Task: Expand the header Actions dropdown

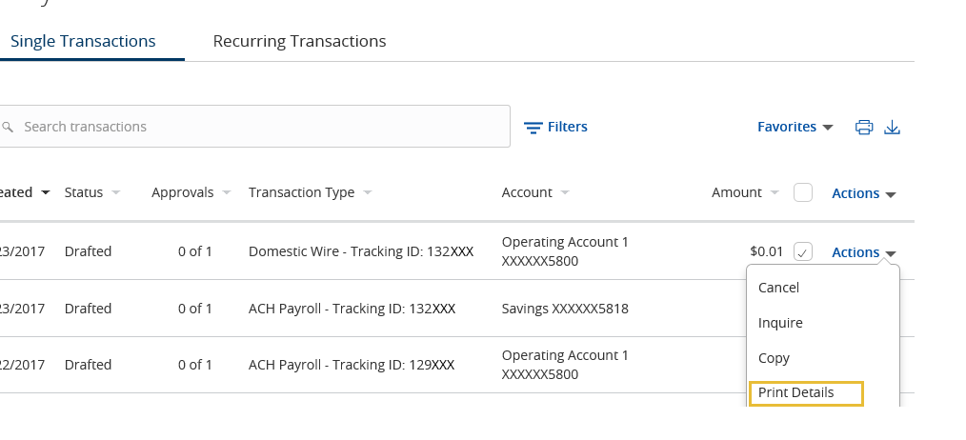Action: [x=864, y=193]
